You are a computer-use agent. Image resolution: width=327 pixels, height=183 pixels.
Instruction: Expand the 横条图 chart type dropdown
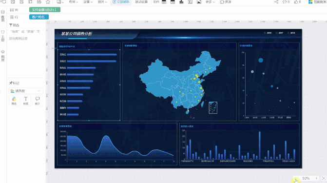point(26,91)
